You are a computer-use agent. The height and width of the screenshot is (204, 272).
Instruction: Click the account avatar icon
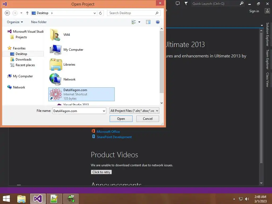pos(267,11)
